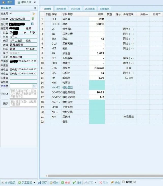163x186 pixels.
Task: Click the 初审者 empty field
Action: coord(23,78)
